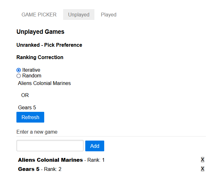
Task: Open the Unplayed tab
Action: coord(79,15)
